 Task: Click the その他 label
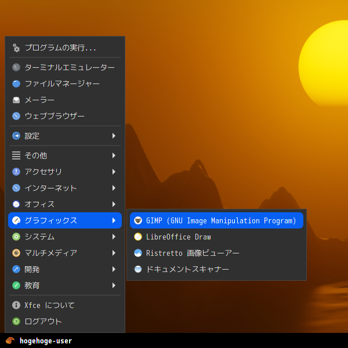coord(36,155)
